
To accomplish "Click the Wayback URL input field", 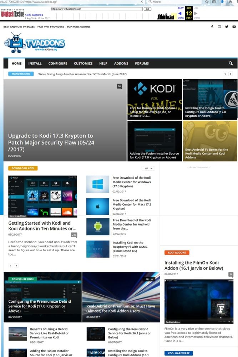I will pos(97,9).
